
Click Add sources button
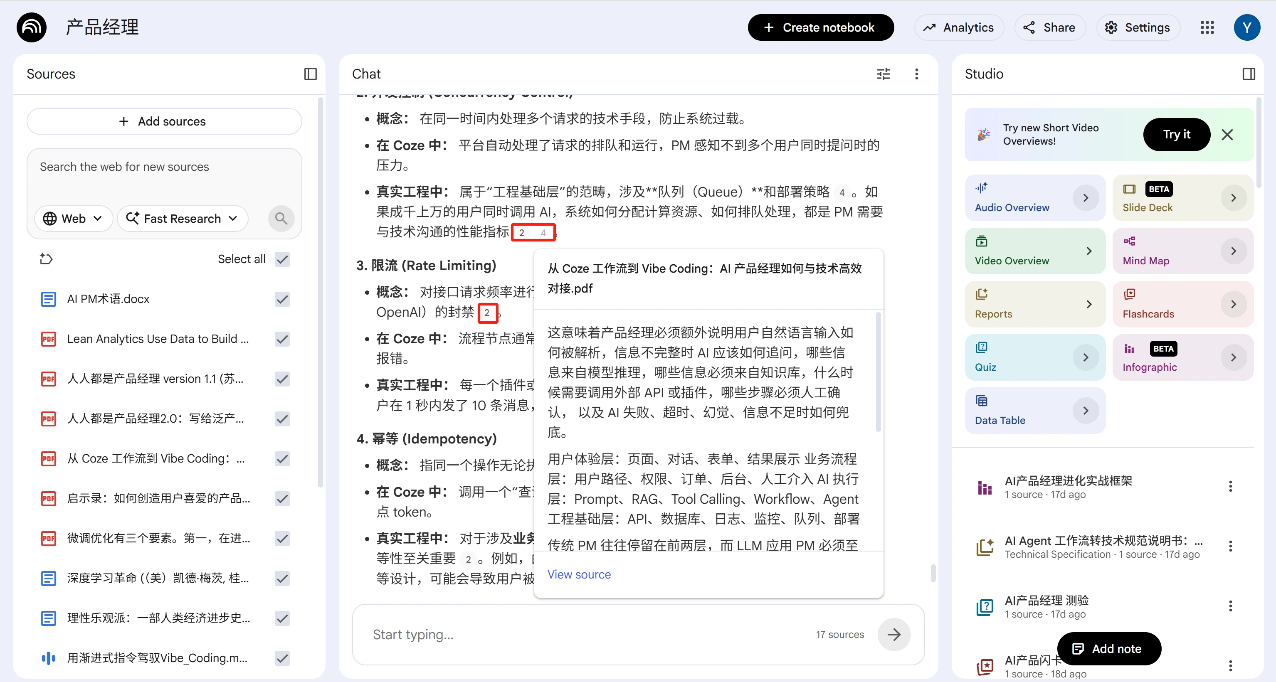tap(164, 121)
